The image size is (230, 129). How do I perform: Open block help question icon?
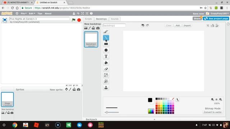91,14
